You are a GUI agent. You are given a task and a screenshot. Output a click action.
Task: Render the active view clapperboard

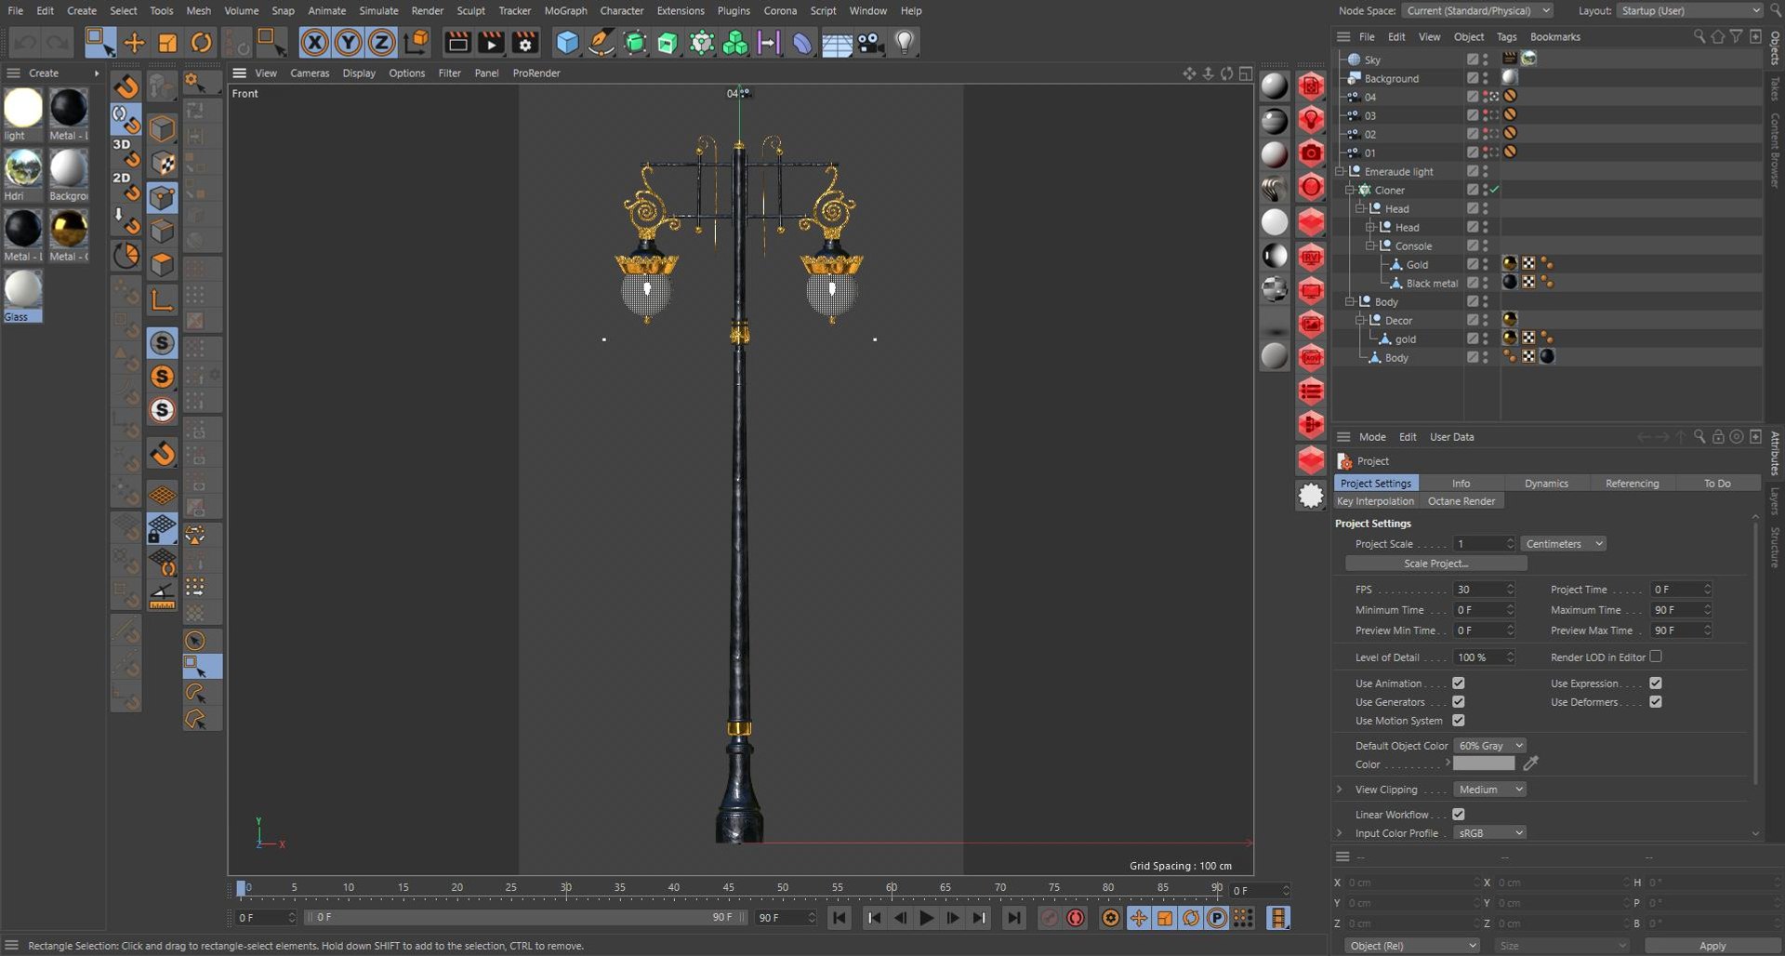point(457,43)
